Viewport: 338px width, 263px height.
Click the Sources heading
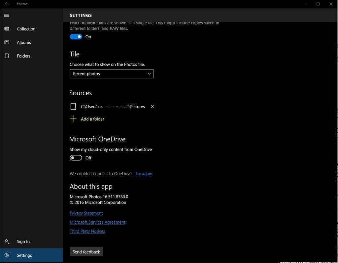tap(81, 93)
